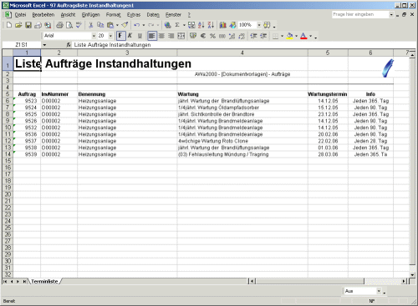This screenshot has height=306, width=418.
Task: Open the borders dropdown arrow
Action: 282,36
